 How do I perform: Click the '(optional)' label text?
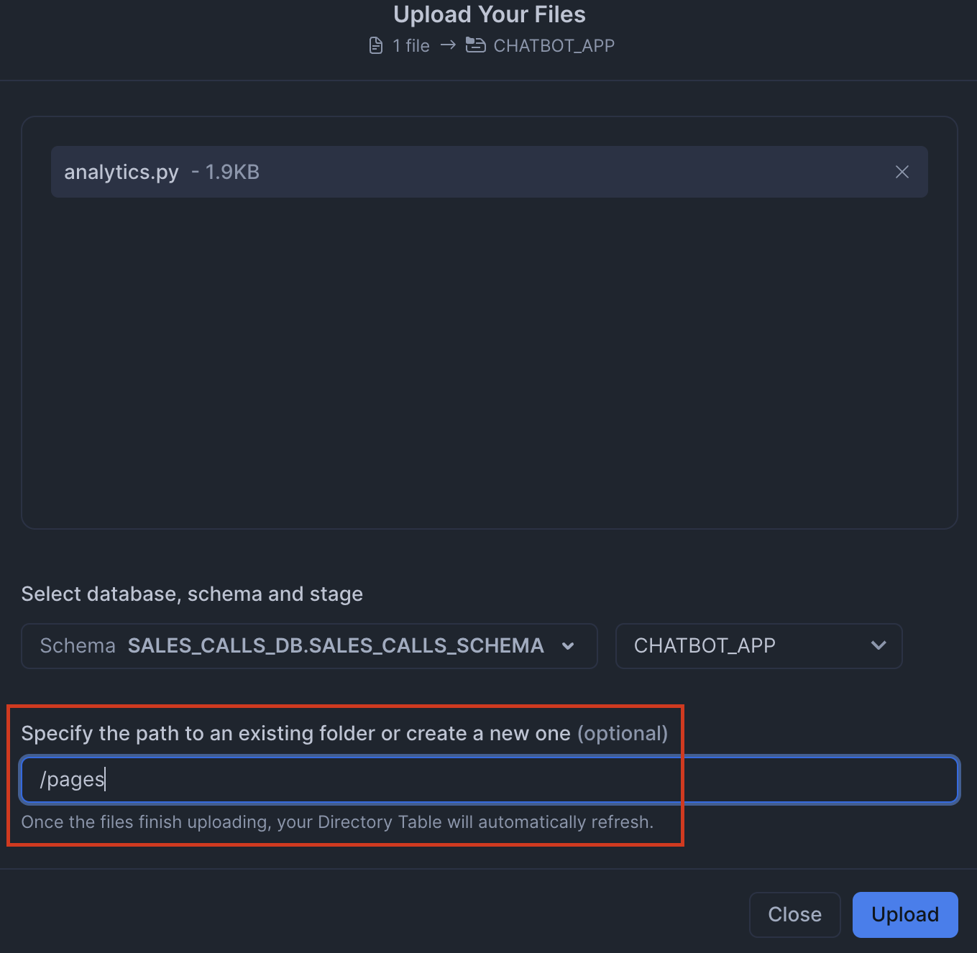[x=623, y=733]
